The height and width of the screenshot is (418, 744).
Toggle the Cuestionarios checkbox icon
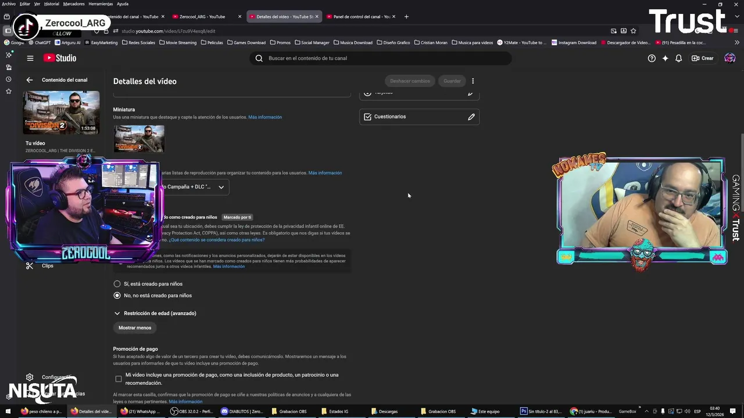367,117
